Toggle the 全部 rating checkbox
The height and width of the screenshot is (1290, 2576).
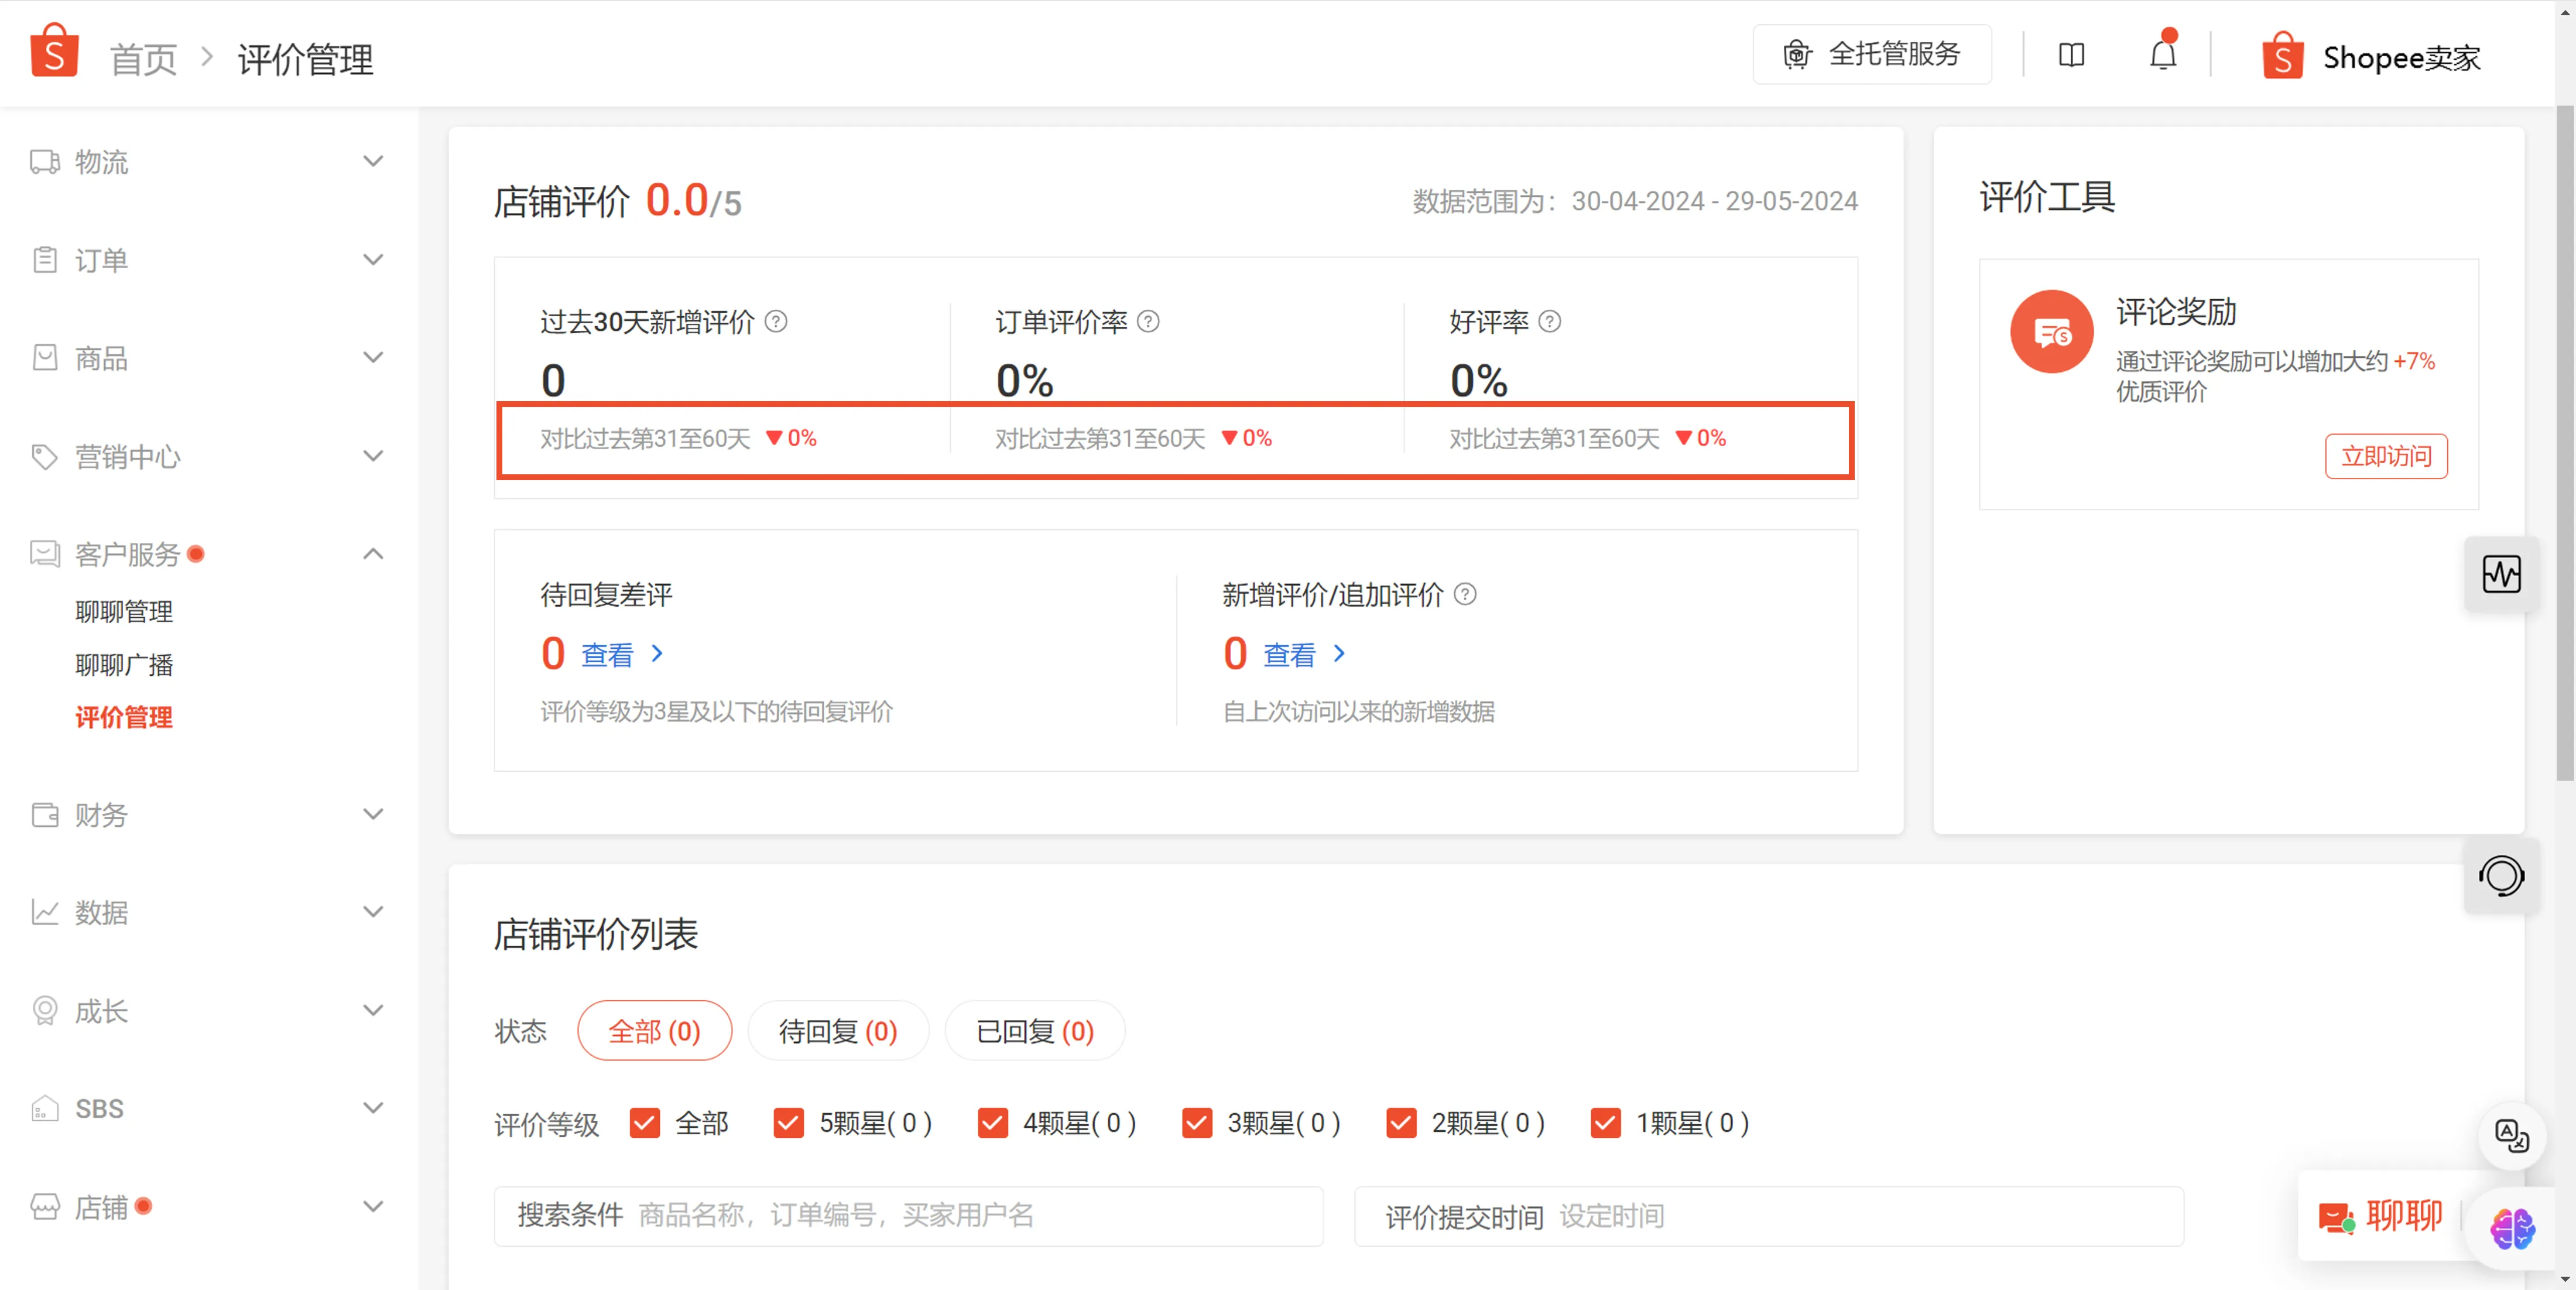[644, 1123]
